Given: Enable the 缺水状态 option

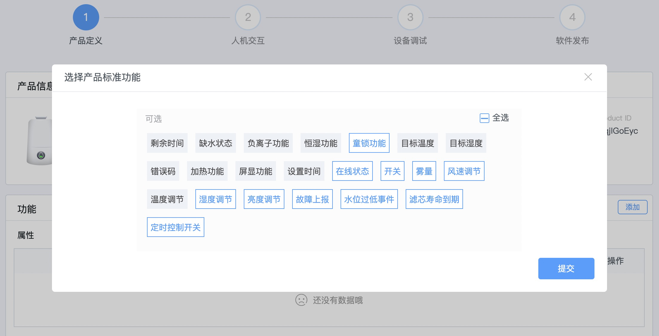Looking at the screenshot, I should (215, 143).
